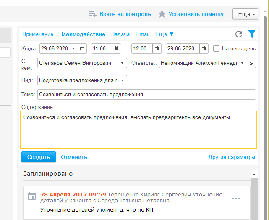The width and height of the screenshot is (269, 220).
Task: Open the Еще ▼ tab menu
Action: pos(165,34)
